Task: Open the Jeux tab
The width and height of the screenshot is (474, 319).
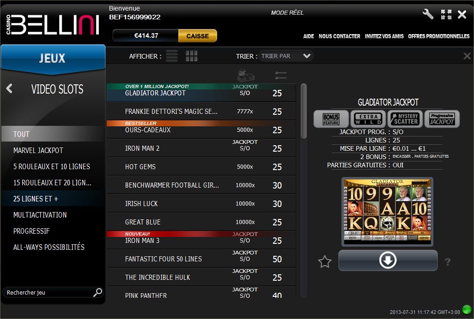Action: [53, 58]
